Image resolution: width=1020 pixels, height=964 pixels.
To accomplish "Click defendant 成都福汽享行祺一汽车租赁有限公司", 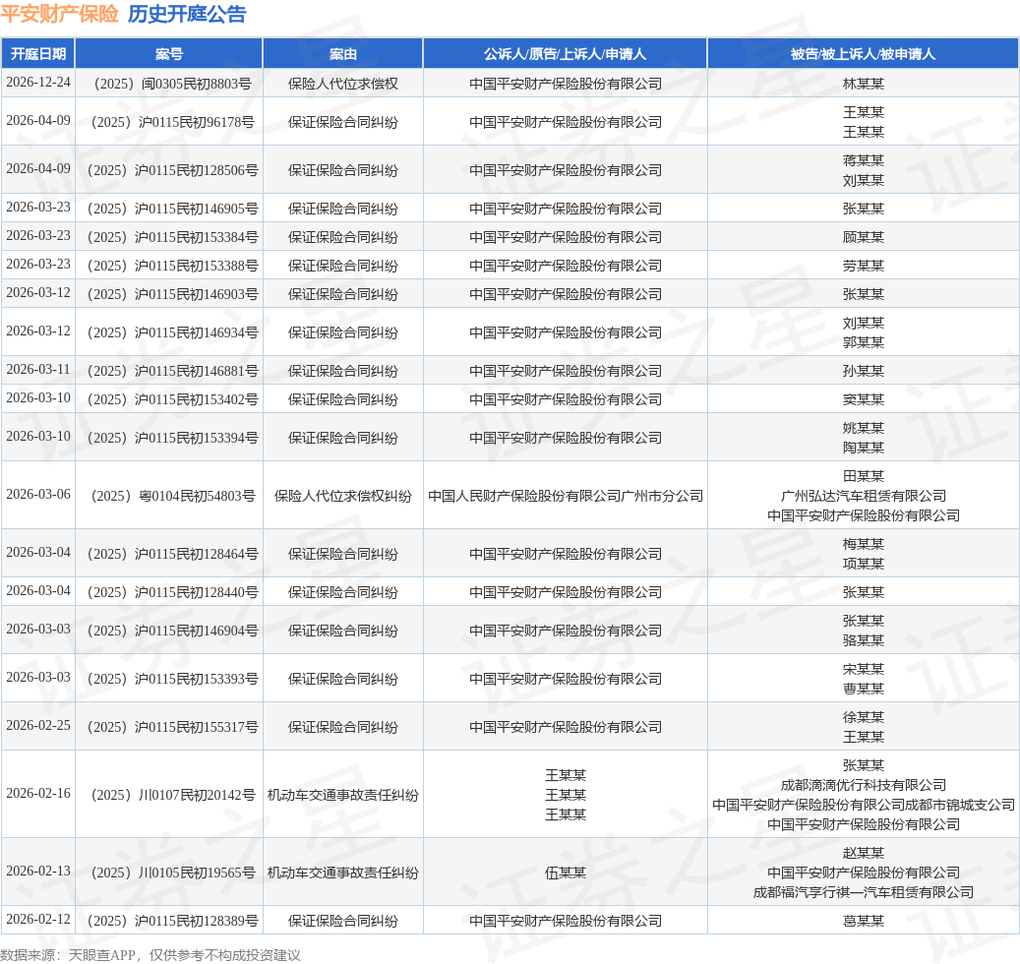I will click(863, 892).
